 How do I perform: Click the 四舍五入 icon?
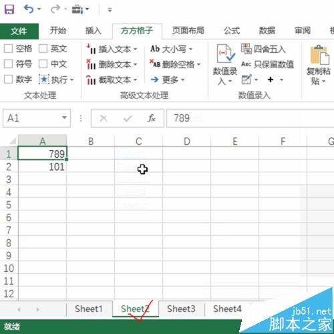(x=246, y=49)
